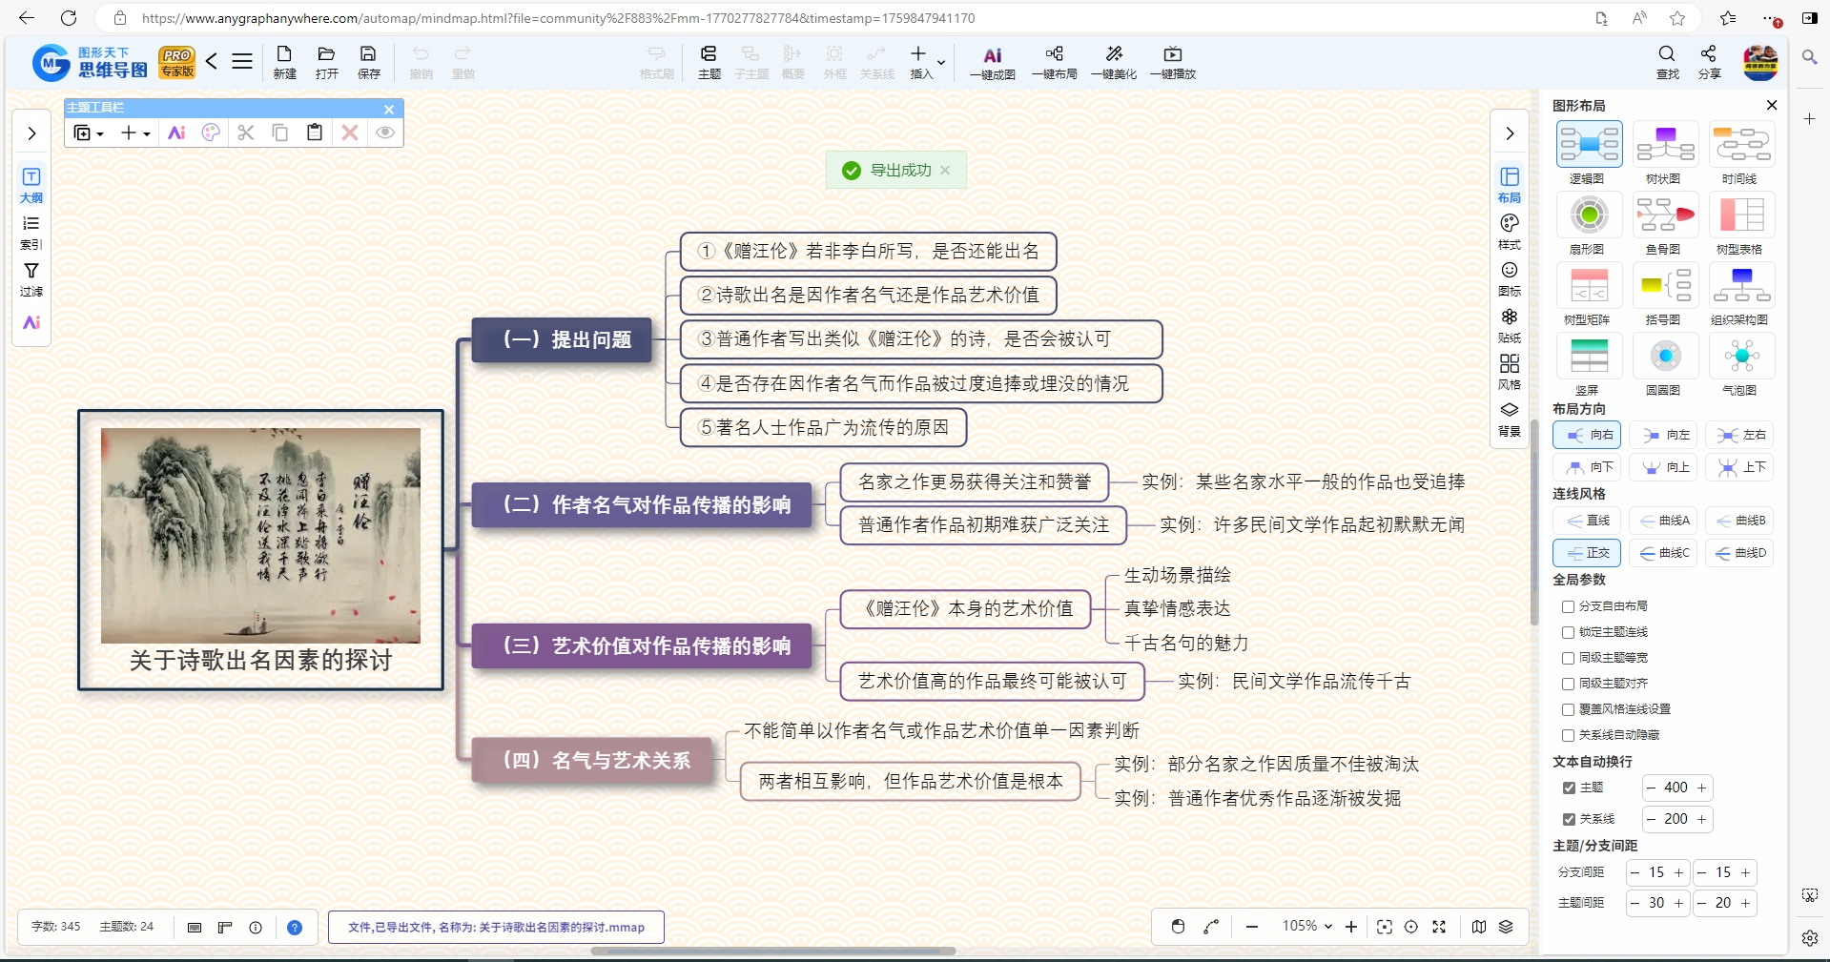Delete topic with red X icon

(350, 133)
